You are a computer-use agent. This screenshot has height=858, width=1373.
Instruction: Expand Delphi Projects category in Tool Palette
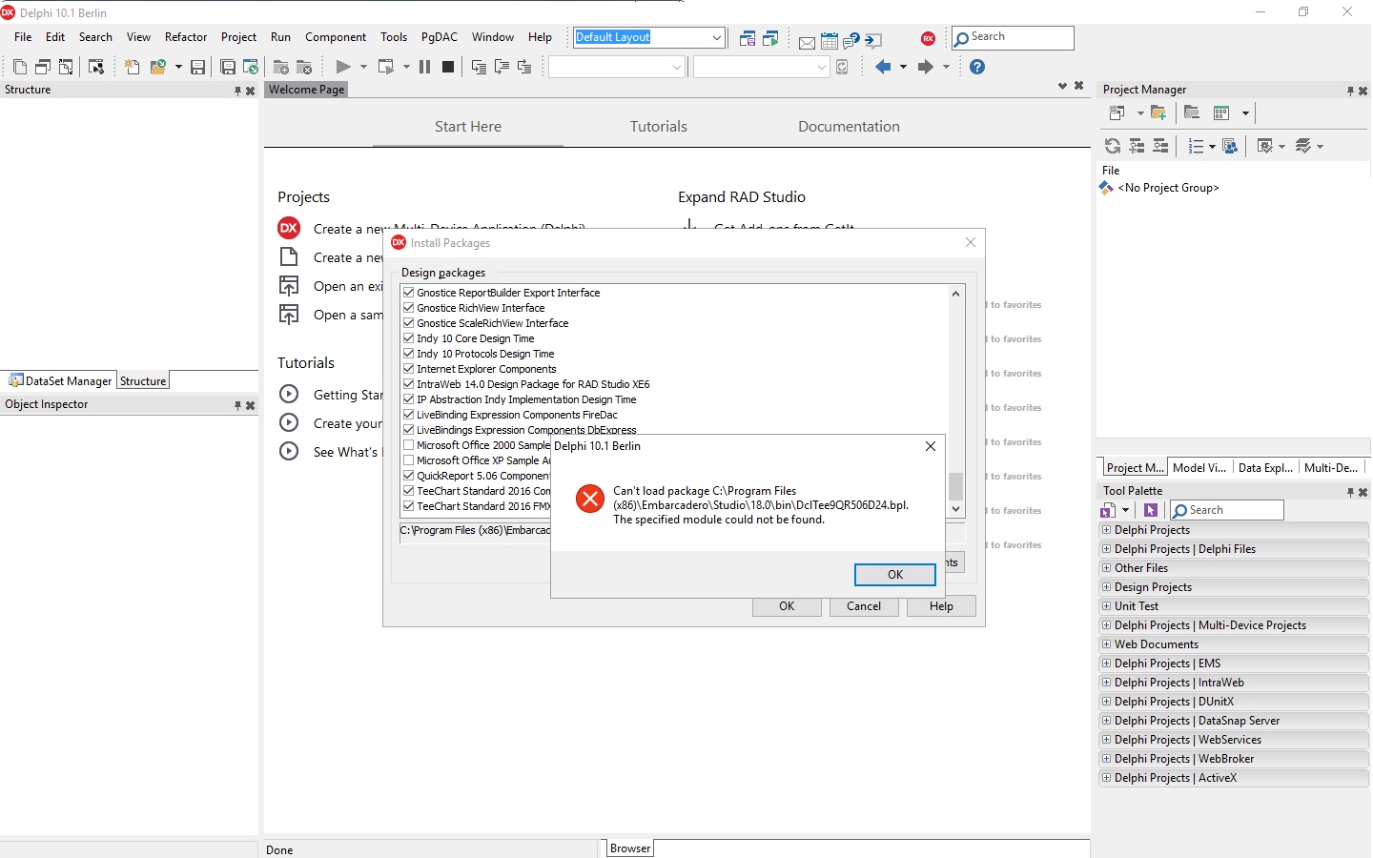1106,530
